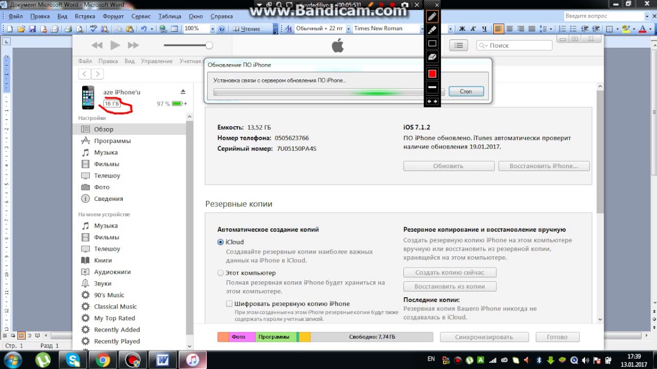Open iTunes 'Управление' menu
657x369 pixels.
point(157,61)
